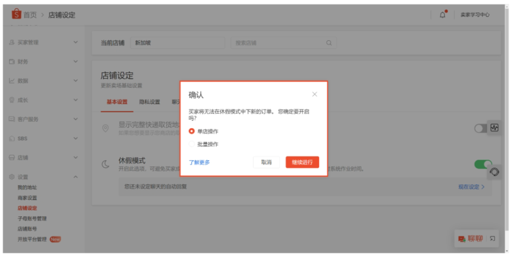The width and height of the screenshot is (511, 256).
Task: Click the search magnifier icon
Action: coord(329,43)
